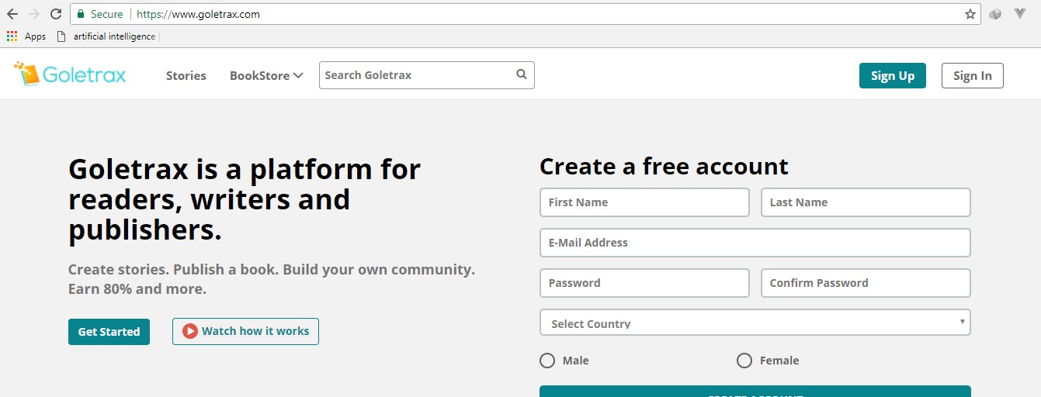The height and width of the screenshot is (397, 1041).
Task: Open the artificial intelligence bookmark
Action: pyautogui.click(x=106, y=36)
